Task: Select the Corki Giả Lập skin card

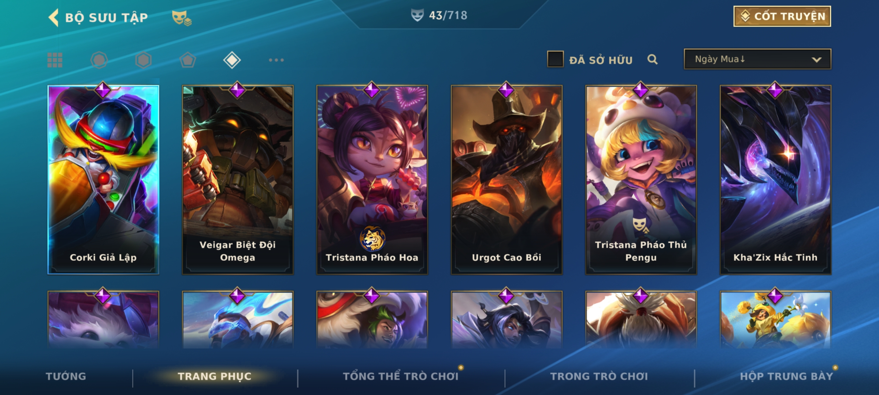Action: [103, 180]
